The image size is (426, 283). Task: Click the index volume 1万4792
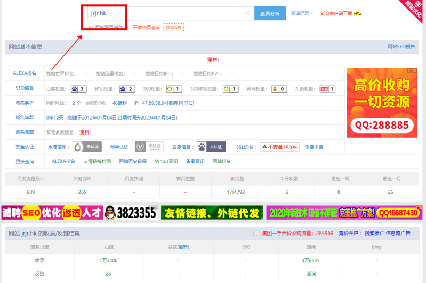[236, 192]
